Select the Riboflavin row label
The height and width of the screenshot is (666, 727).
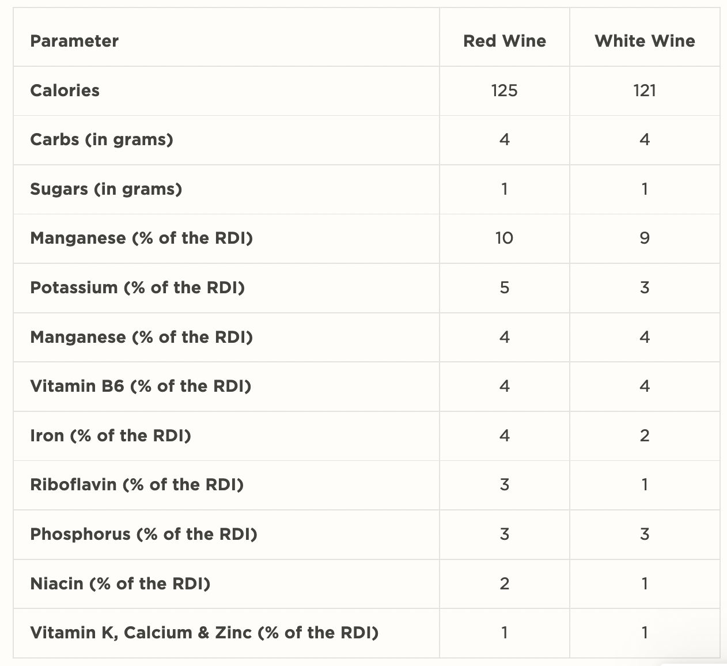click(x=137, y=485)
